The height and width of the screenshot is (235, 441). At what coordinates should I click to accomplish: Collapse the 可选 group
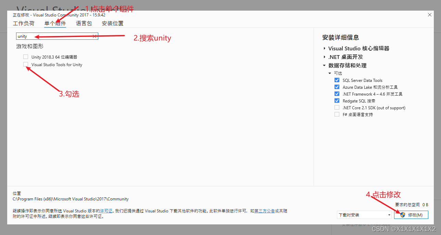329,73
